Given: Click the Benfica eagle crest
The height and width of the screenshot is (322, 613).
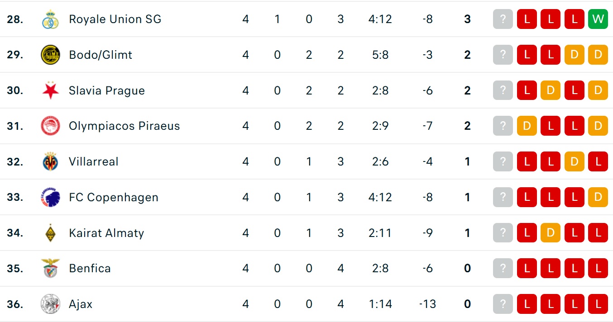Looking at the screenshot, I should pyautogui.click(x=50, y=269).
